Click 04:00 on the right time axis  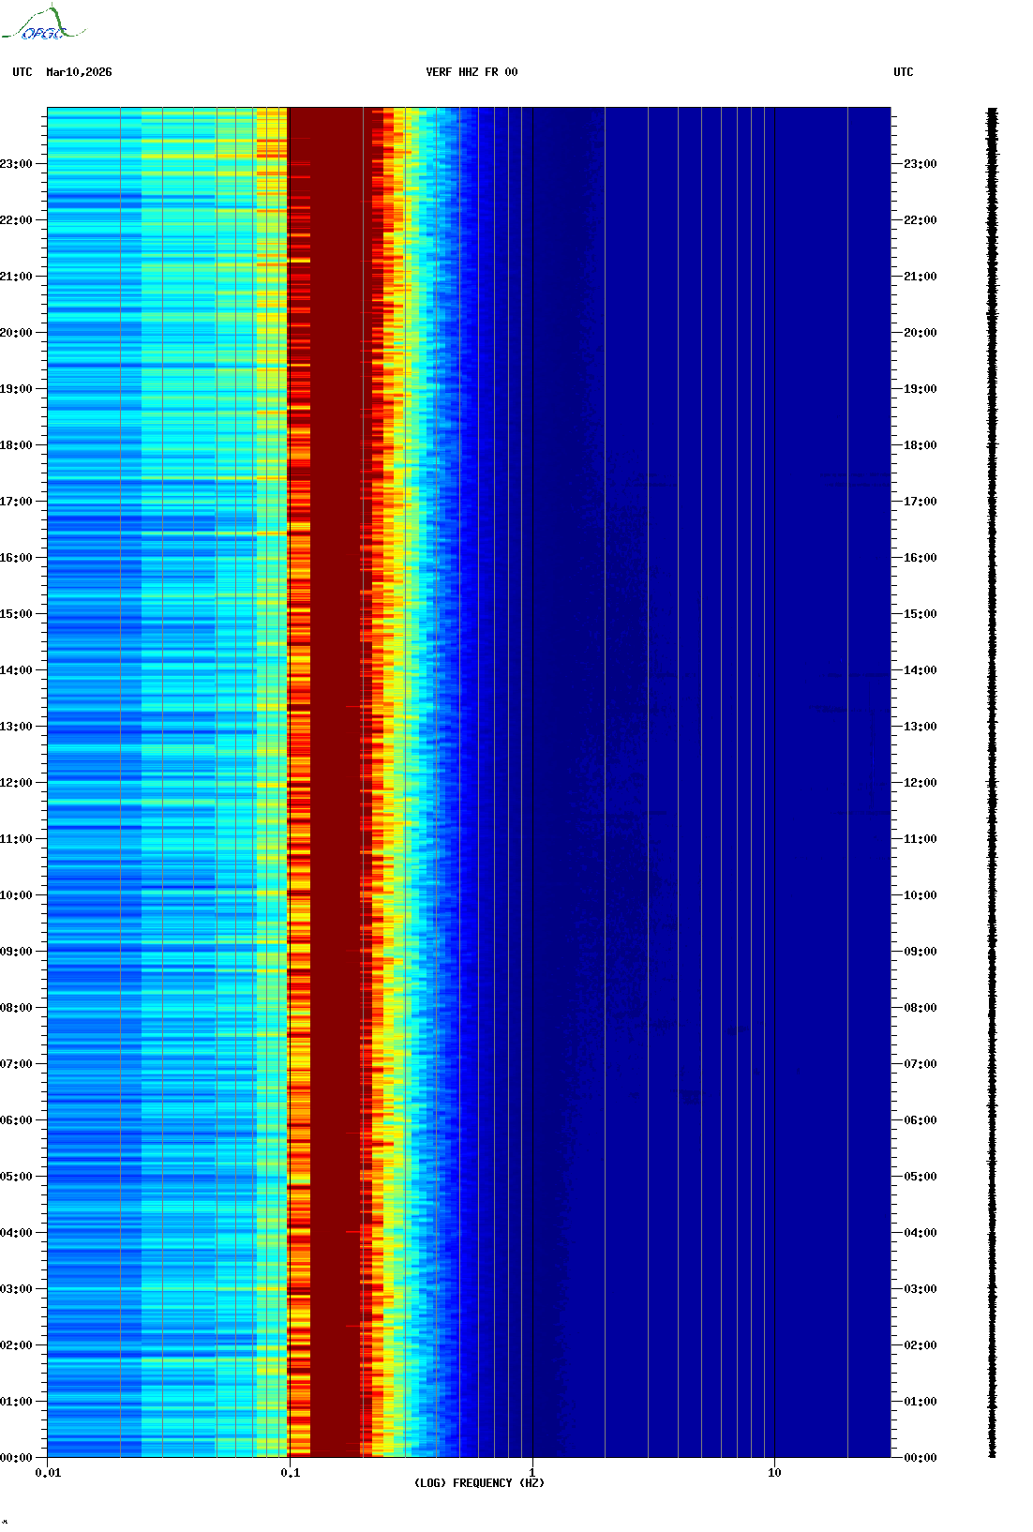[921, 1233]
